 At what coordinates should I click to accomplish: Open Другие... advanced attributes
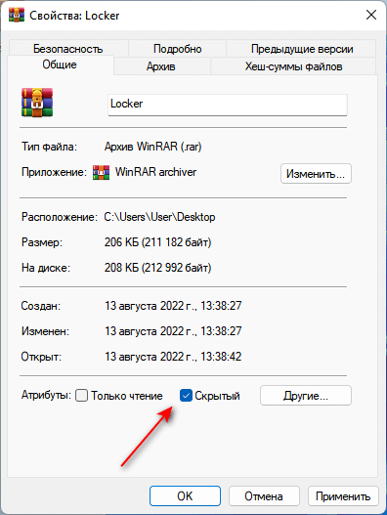tap(306, 396)
